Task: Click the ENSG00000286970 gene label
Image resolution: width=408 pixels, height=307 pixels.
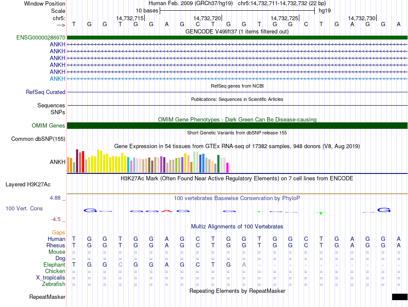Action: [x=41, y=38]
